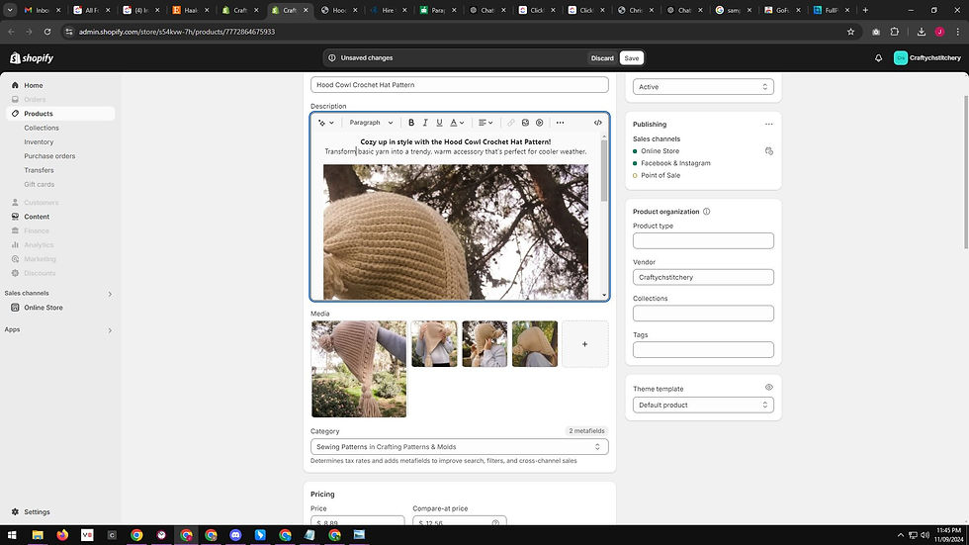
Task: Click the Shopify logo
Action: tap(32, 58)
